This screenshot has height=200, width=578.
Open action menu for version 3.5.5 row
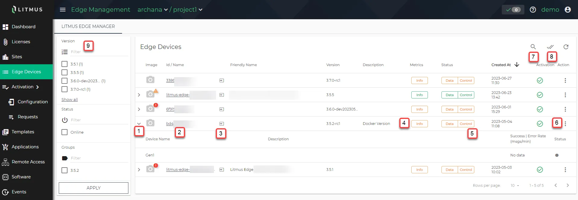(x=565, y=95)
